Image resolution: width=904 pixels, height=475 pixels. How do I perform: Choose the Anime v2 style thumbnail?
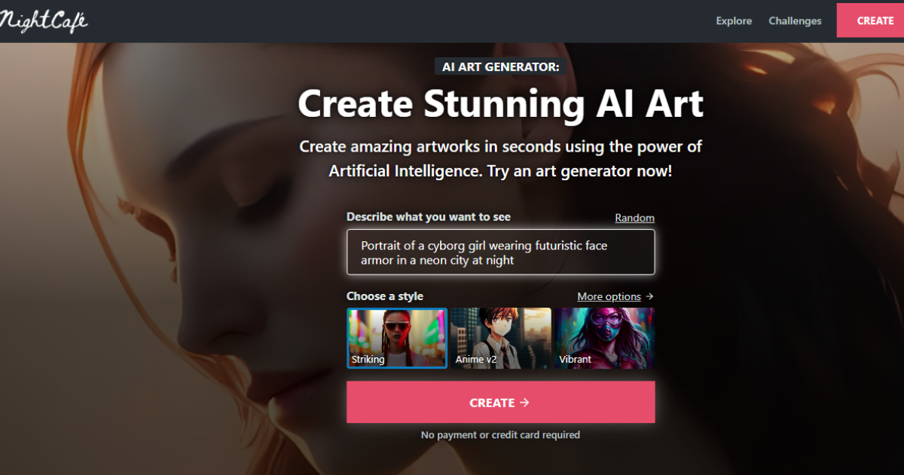coord(501,338)
